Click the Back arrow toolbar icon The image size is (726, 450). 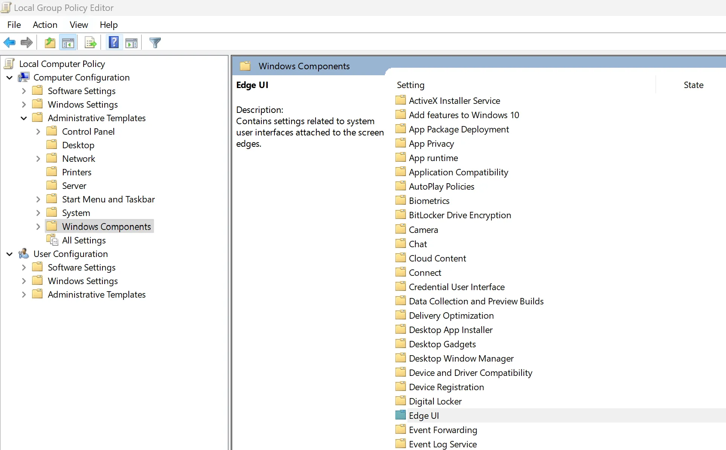(x=9, y=43)
